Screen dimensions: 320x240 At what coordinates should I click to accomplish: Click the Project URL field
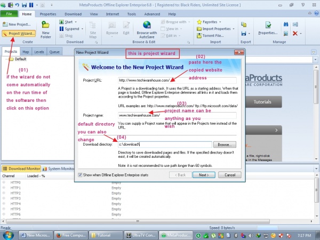(x=177, y=80)
